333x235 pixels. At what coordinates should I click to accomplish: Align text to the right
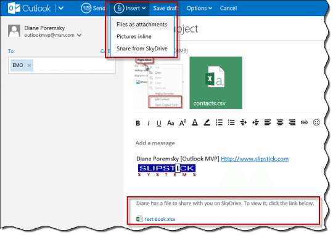click(x=292, y=122)
